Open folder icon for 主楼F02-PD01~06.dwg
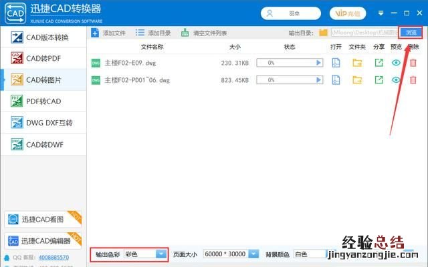The height and width of the screenshot is (267, 428). [357, 80]
